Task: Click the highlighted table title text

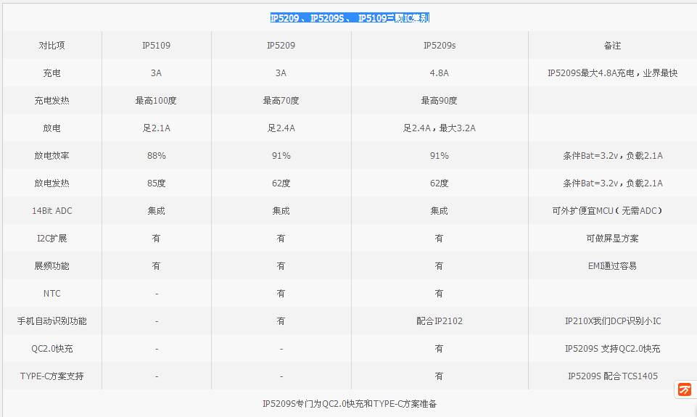Action: [x=350, y=18]
